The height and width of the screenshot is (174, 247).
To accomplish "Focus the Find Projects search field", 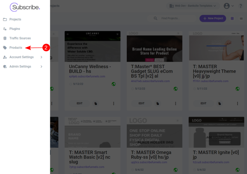I will pyautogui.click(x=177, y=18).
